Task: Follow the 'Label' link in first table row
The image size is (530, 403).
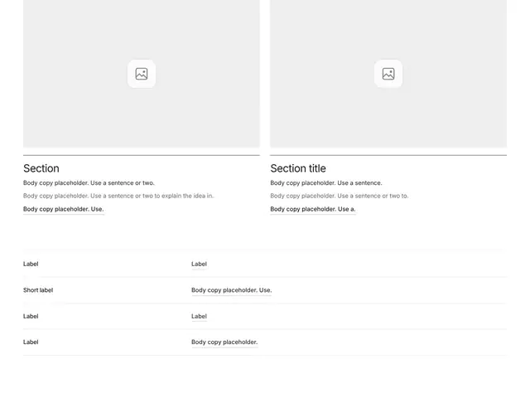Action: (199, 264)
